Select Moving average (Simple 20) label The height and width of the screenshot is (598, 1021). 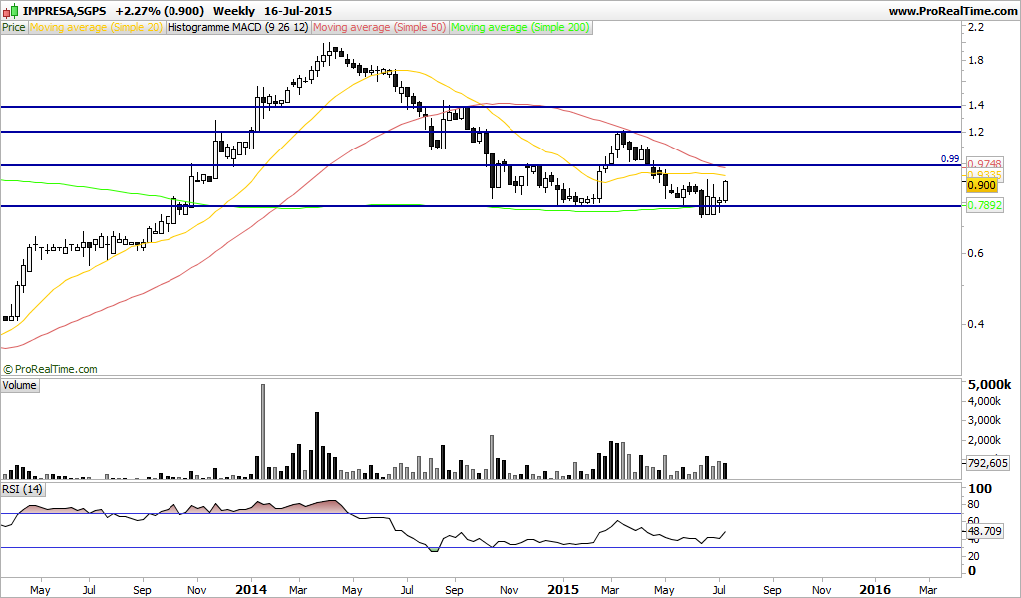(x=96, y=27)
